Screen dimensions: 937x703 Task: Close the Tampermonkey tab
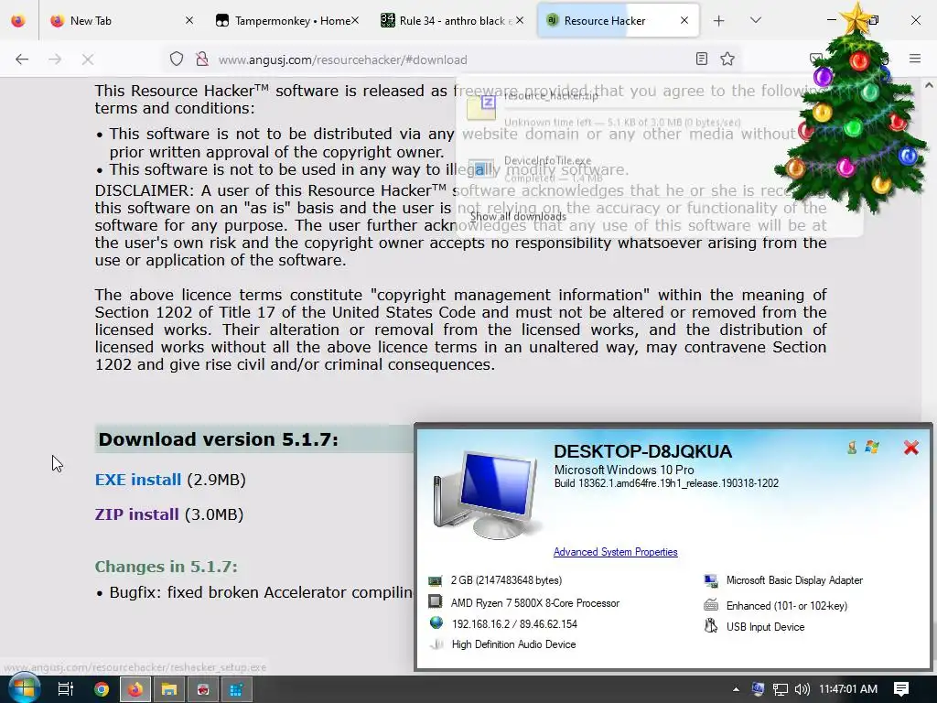coord(355,20)
